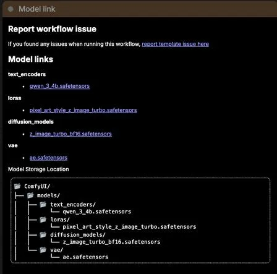Click the ComfyUI folder icon

(x=17, y=186)
